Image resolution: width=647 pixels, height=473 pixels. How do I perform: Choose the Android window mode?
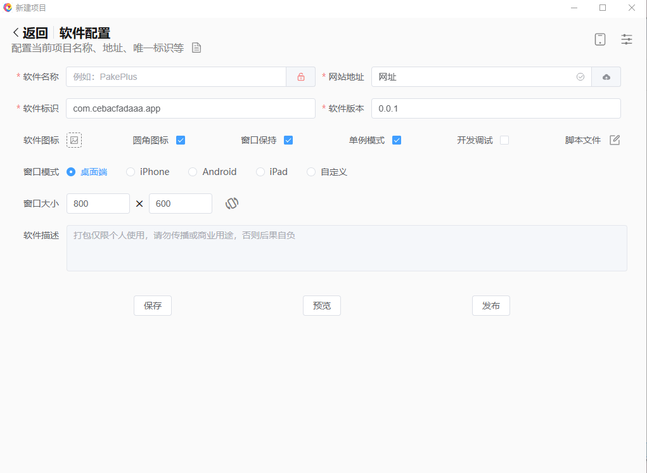tap(193, 172)
